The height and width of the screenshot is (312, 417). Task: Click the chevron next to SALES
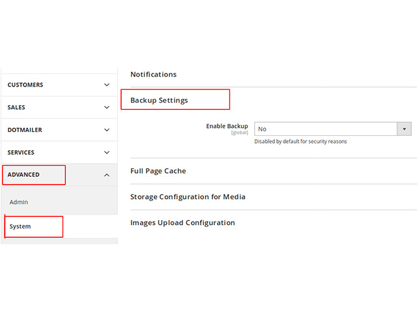(107, 107)
